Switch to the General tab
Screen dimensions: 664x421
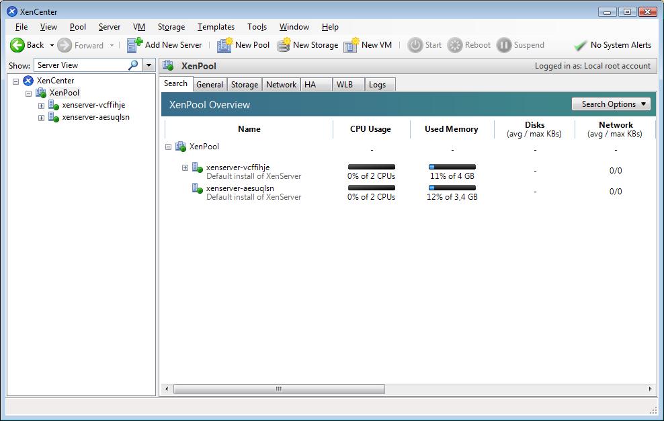tap(210, 84)
